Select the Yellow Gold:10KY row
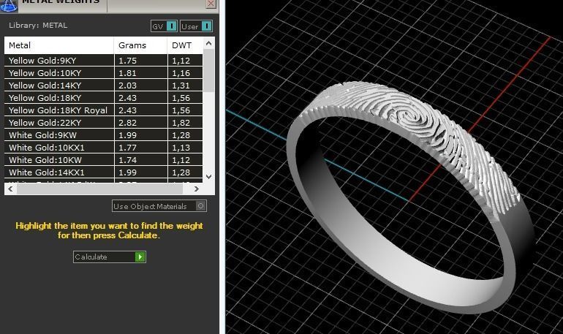563x334 pixels. pos(103,73)
